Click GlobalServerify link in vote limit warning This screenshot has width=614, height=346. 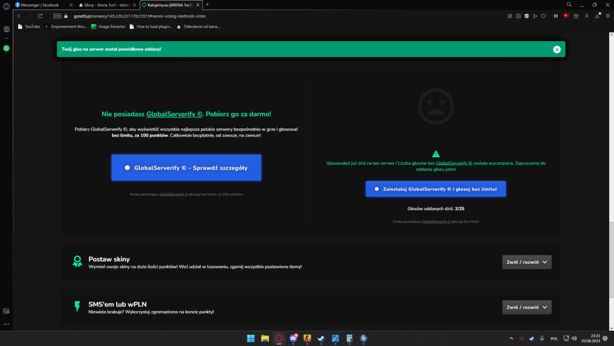tap(454, 163)
